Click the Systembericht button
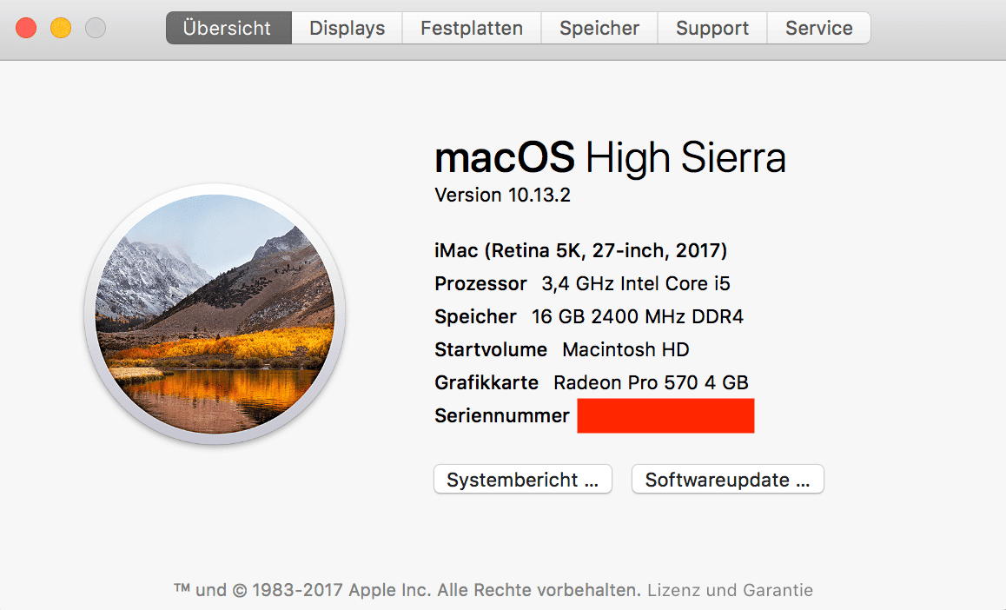Image resolution: width=1006 pixels, height=610 pixels. [x=523, y=479]
